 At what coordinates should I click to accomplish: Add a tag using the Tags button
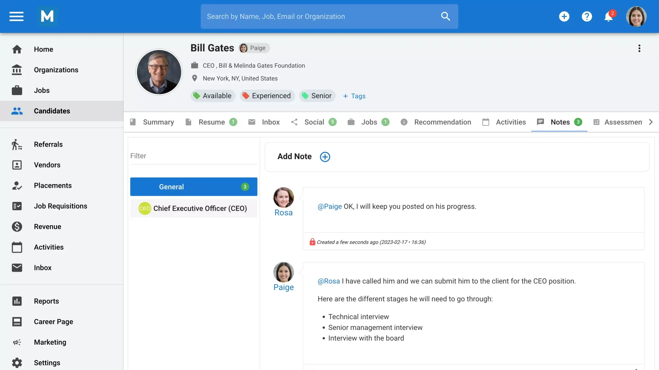coord(354,96)
